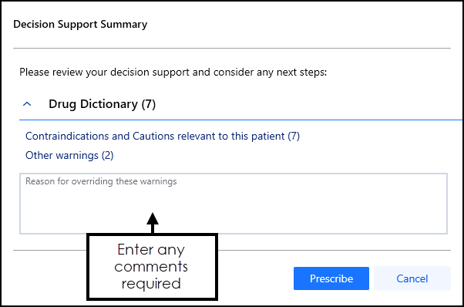The width and height of the screenshot is (464, 307).
Task: Click the black arrow pointing at the comment box
Action: pyautogui.click(x=153, y=223)
